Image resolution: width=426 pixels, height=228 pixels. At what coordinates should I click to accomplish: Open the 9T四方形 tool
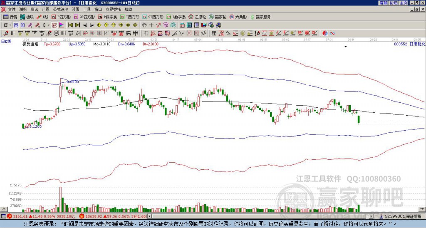(153, 17)
